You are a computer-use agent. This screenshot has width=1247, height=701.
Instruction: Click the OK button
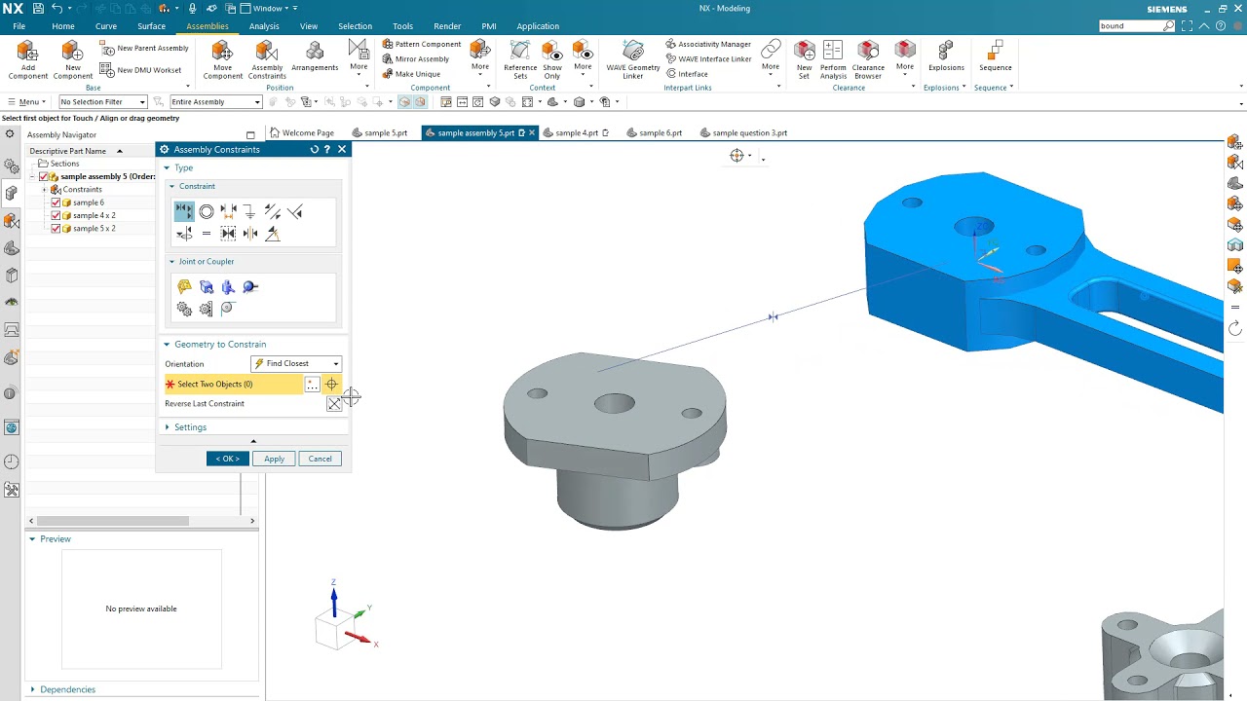(x=228, y=459)
